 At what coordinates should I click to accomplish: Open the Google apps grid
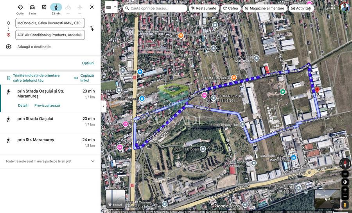[x=333, y=7]
